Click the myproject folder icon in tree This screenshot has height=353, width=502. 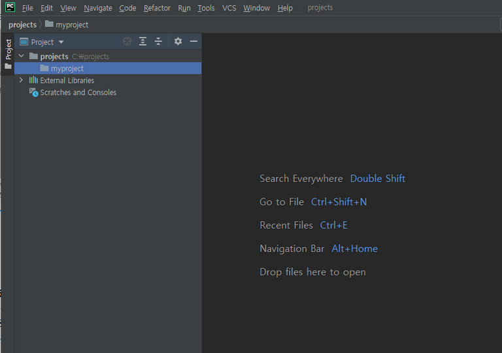[x=44, y=68]
